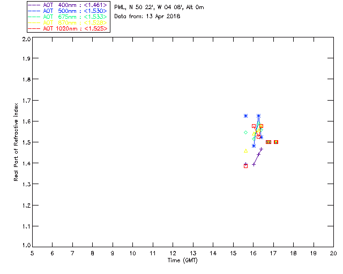Click the text 'Data from: 13 Apr 2018'
The width and height of the screenshot is (343, 274).
click(147, 17)
